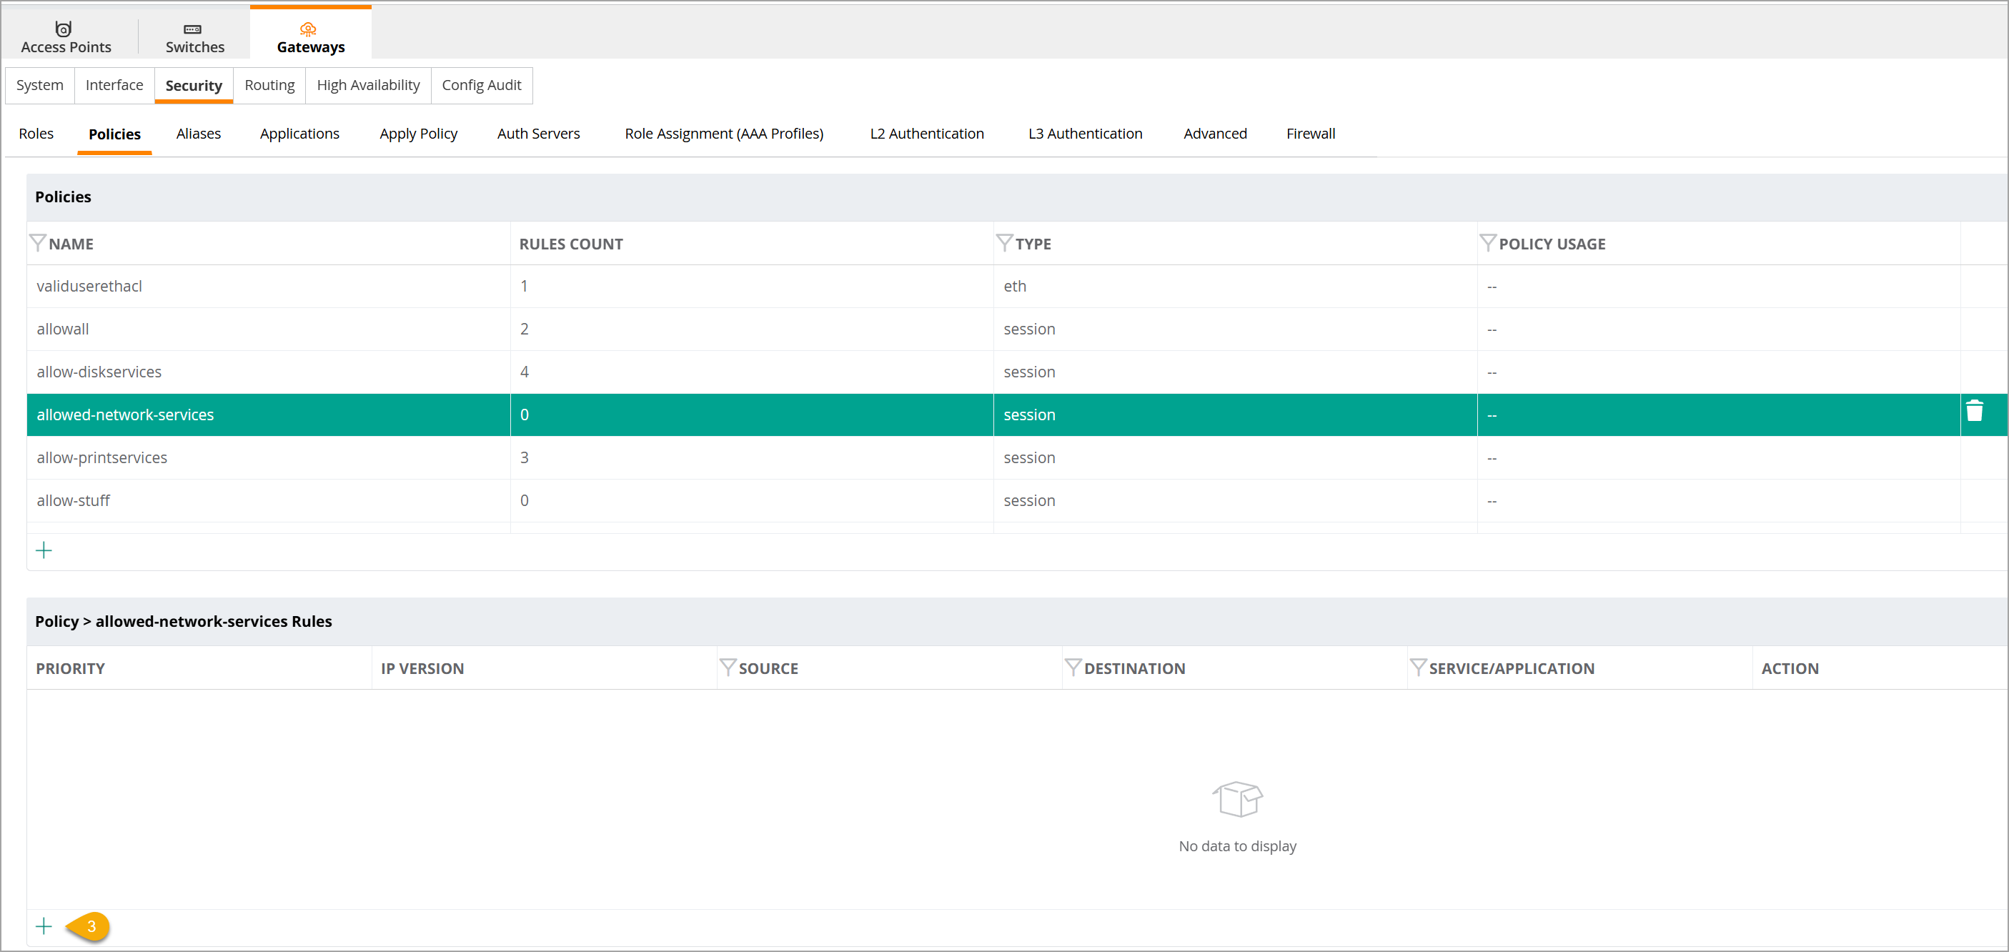
Task: Open the Access Points device tab
Action: point(66,36)
